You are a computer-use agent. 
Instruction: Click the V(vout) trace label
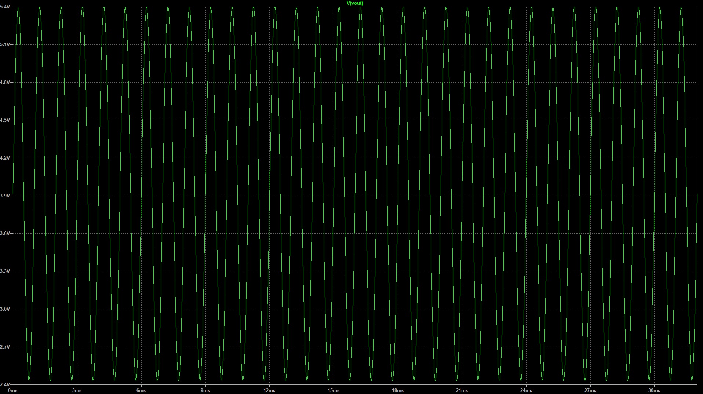354,3
